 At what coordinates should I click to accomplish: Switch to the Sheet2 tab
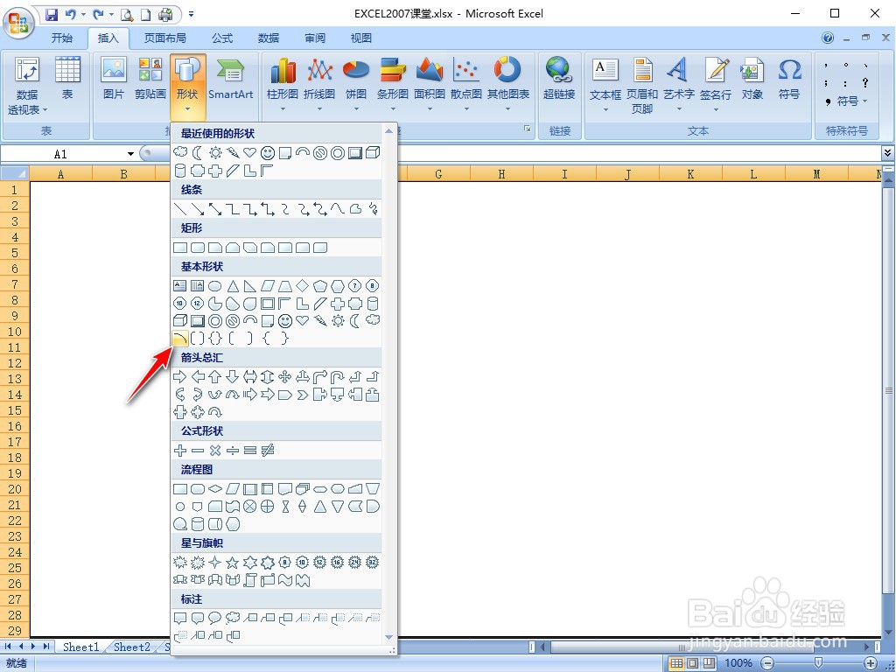point(131,647)
